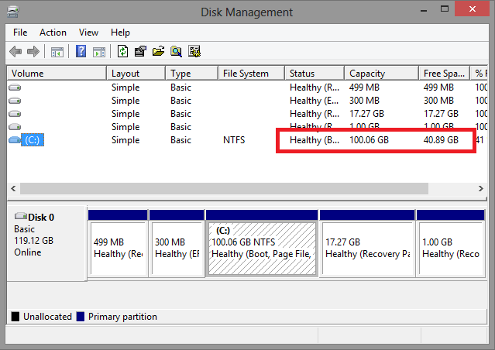The height and width of the screenshot is (350, 495).
Task: Open the Action menu
Action: point(53,33)
